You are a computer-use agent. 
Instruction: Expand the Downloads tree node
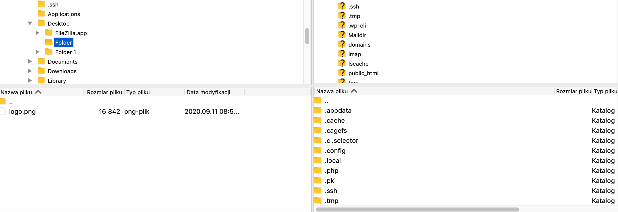coord(30,71)
